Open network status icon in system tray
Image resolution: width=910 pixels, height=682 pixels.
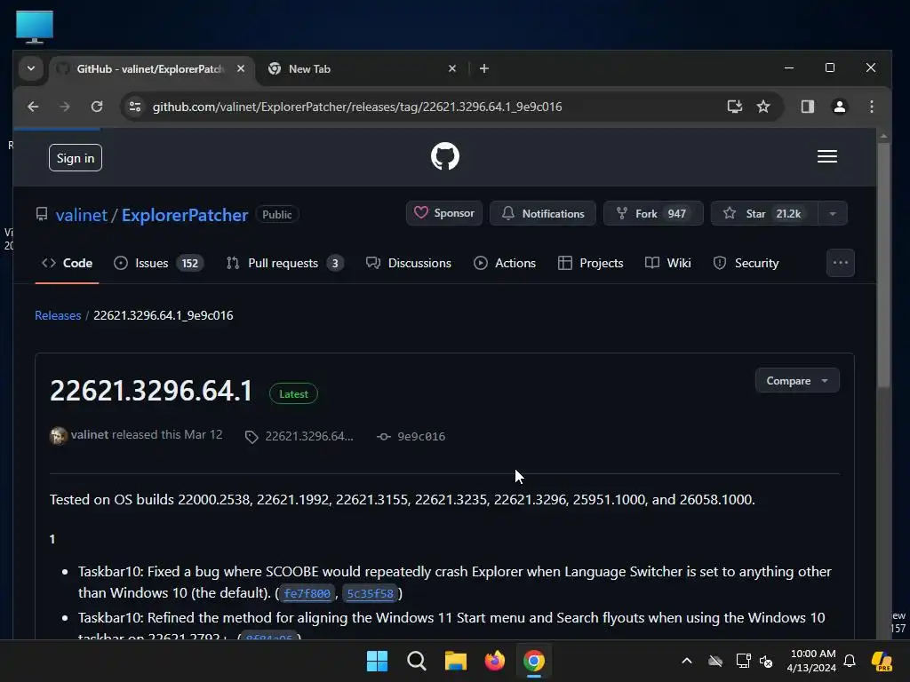pyautogui.click(x=742, y=661)
